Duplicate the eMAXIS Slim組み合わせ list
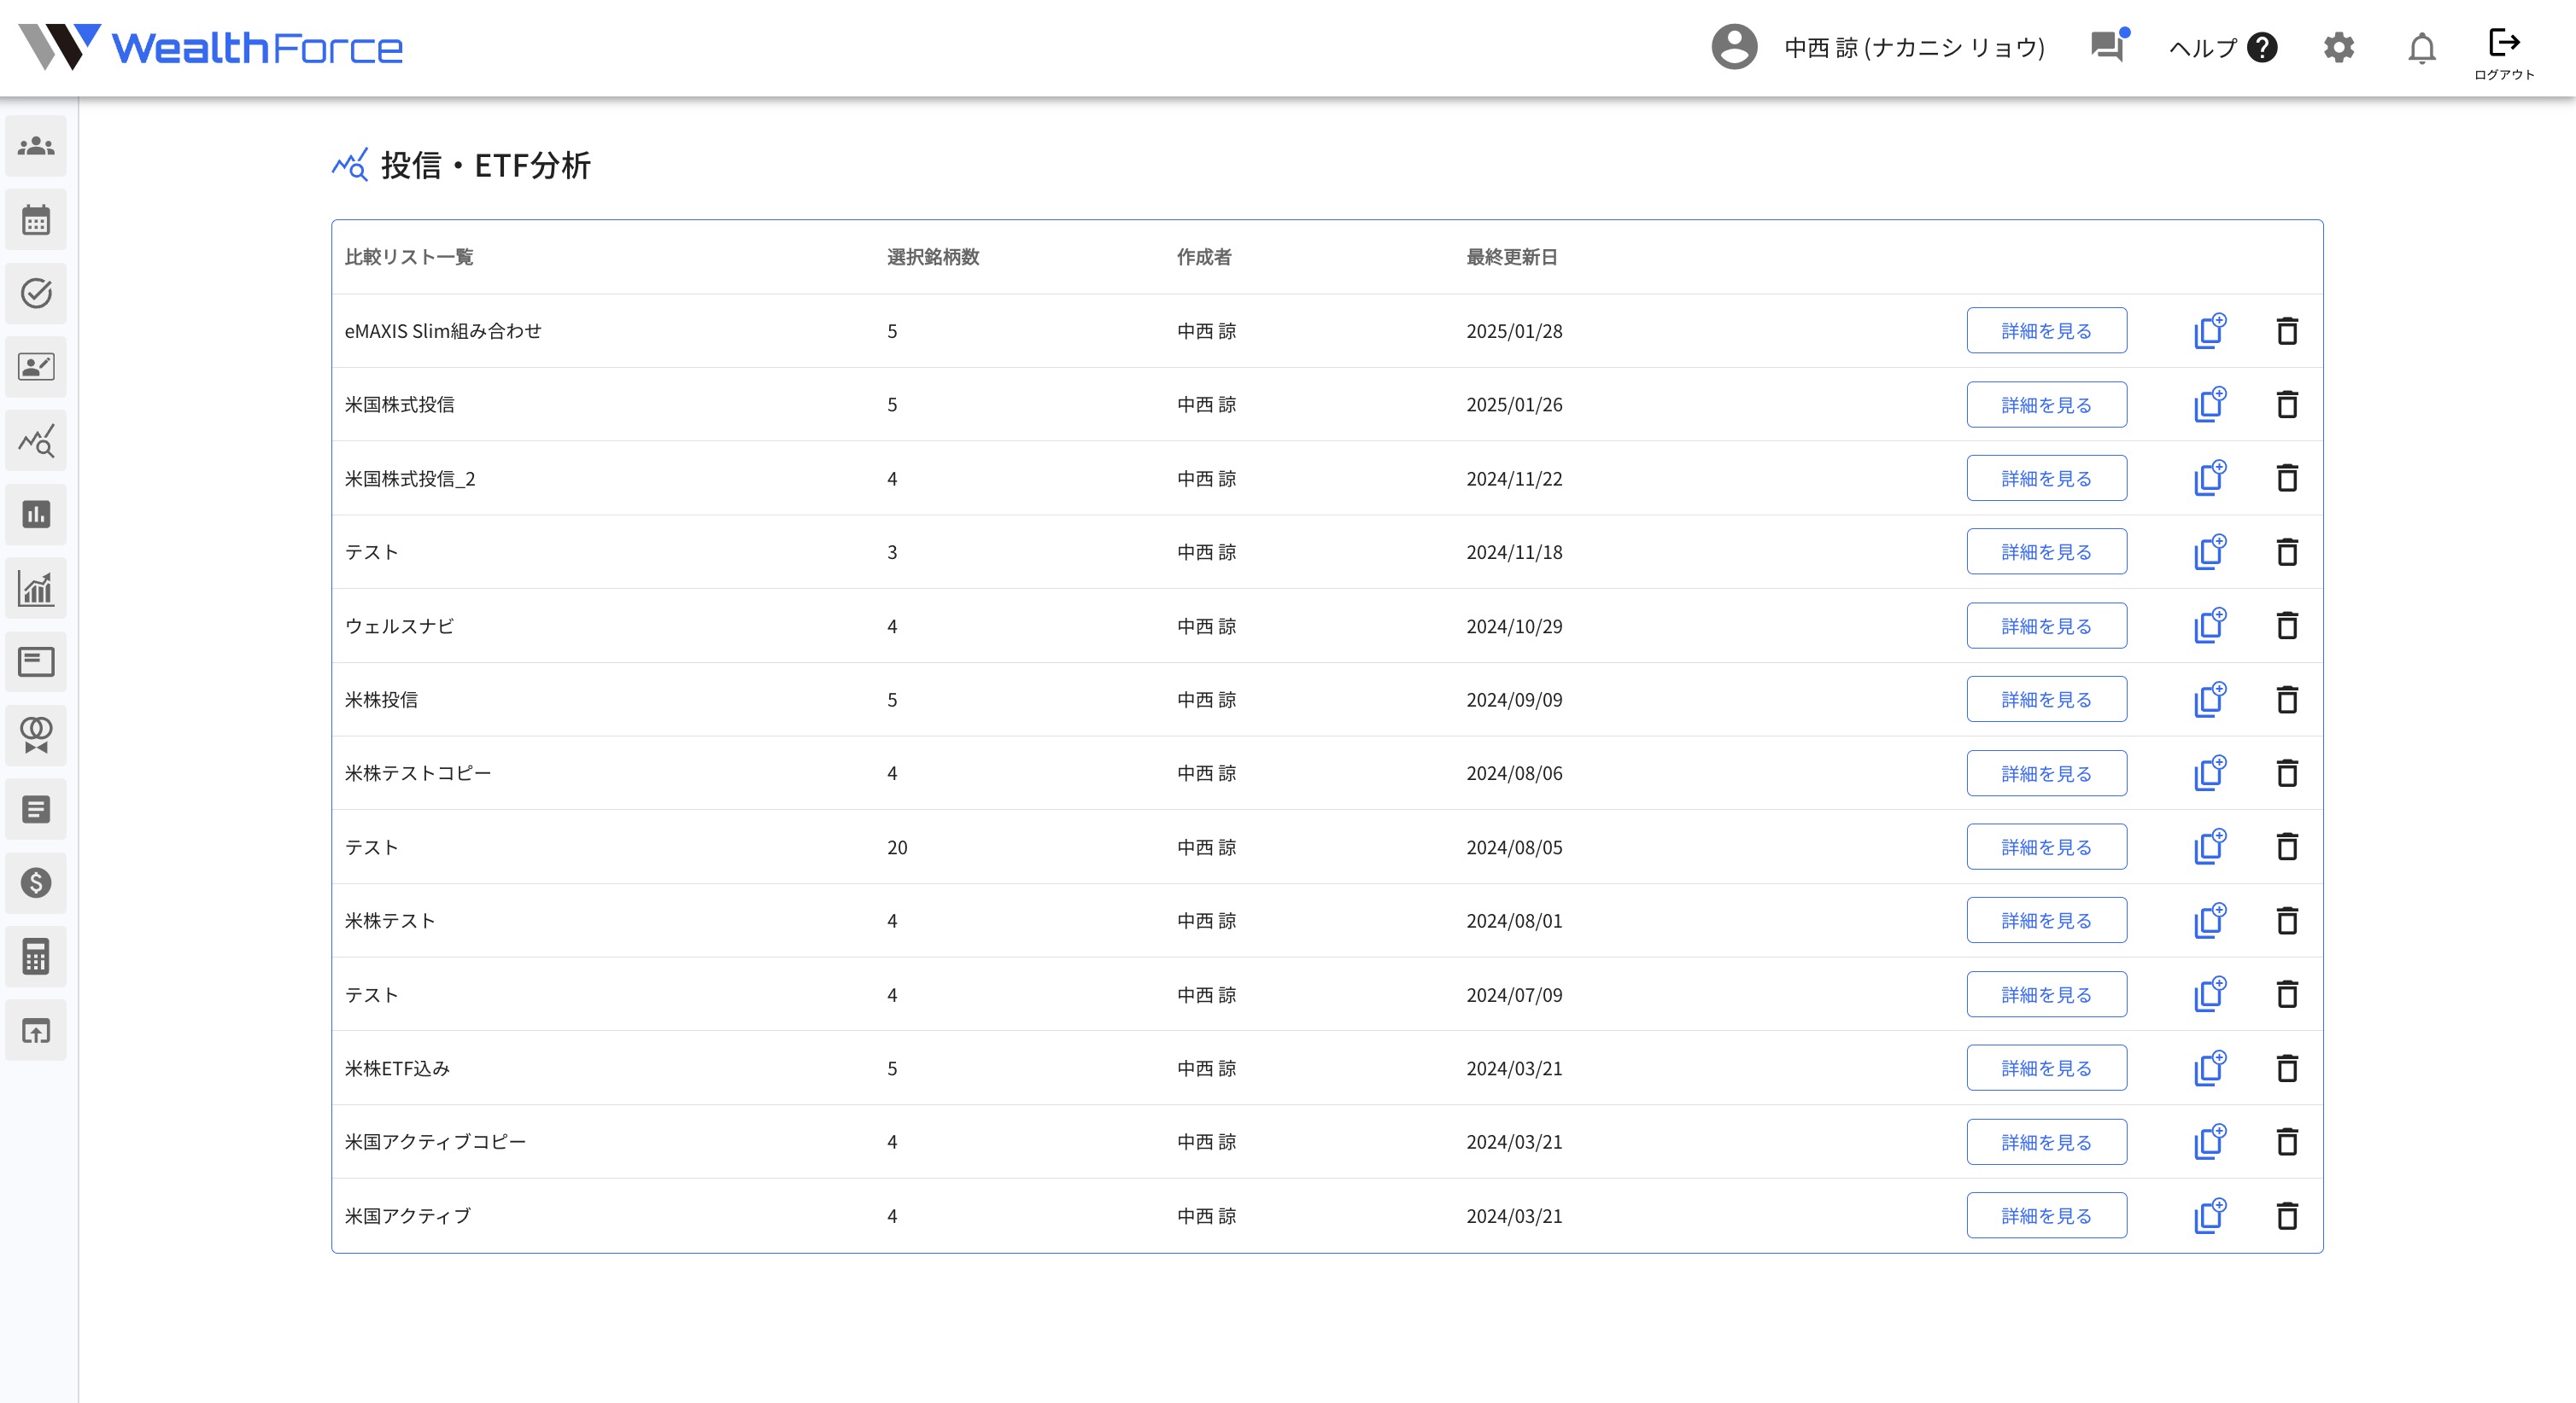This screenshot has width=2576, height=1403. pos(2209,331)
